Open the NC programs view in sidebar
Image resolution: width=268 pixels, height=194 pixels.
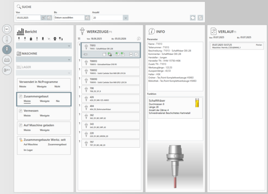pyautogui.click(x=7, y=29)
